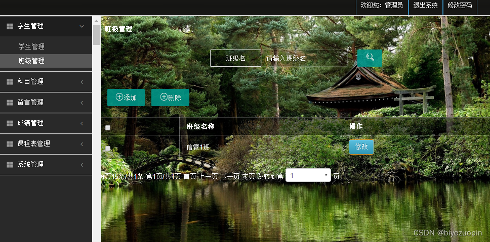Image resolution: width=490 pixels, height=242 pixels.
Task: Click the grid icon beside 系统管理
Action: (10, 164)
